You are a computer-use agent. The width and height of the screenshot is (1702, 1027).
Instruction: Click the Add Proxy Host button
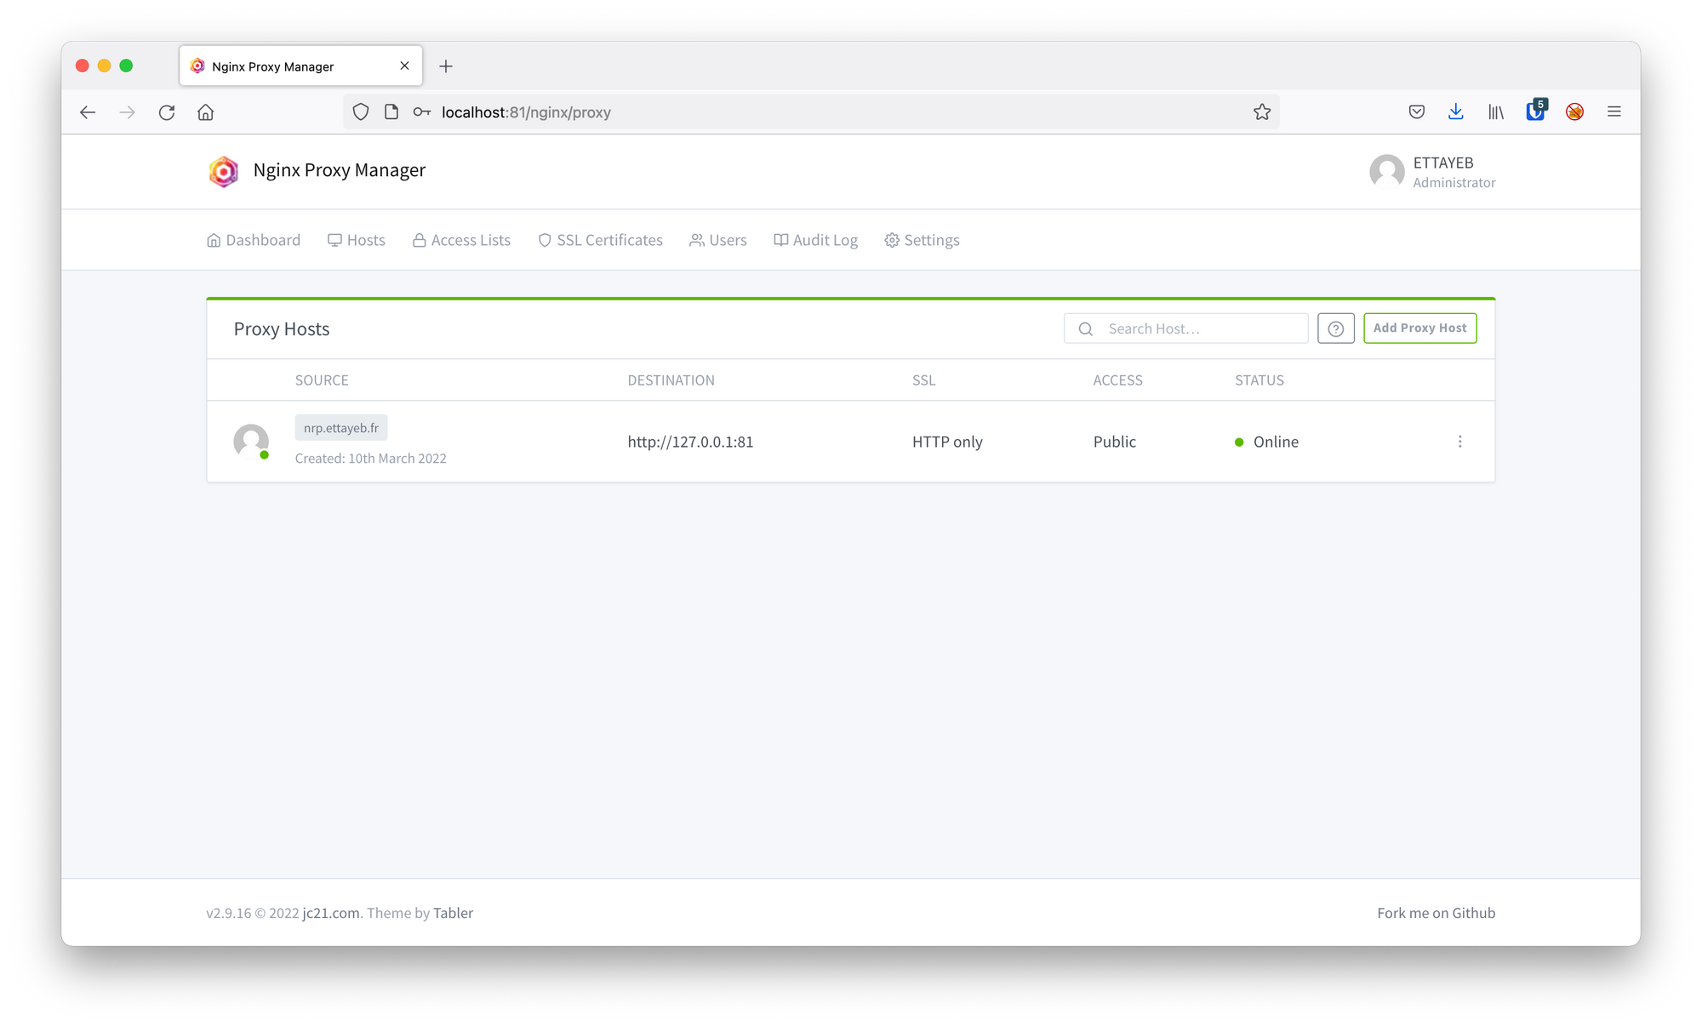pyautogui.click(x=1419, y=328)
